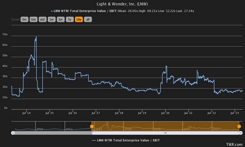245x147 pixels.
Task: Click the mid-2020 spike near 41x
Action: tap(166, 66)
